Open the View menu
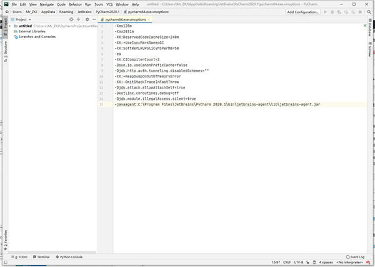The height and width of the screenshot is (267, 375). 33,4
